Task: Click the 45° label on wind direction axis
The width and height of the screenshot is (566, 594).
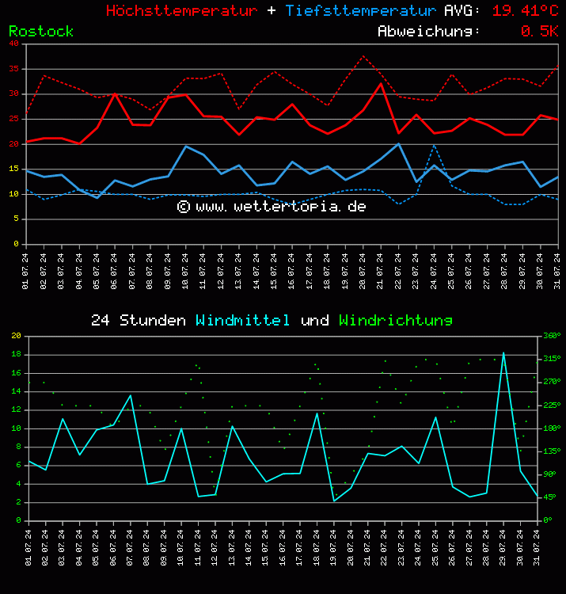Action: 550,497
